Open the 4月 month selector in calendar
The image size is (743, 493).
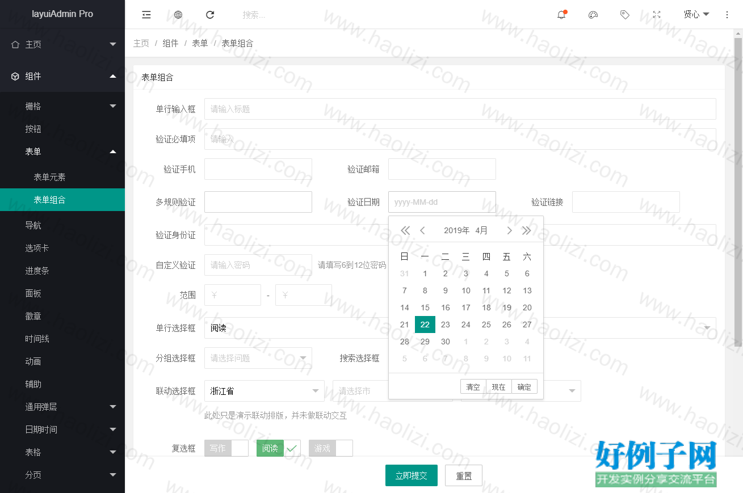[x=481, y=230]
